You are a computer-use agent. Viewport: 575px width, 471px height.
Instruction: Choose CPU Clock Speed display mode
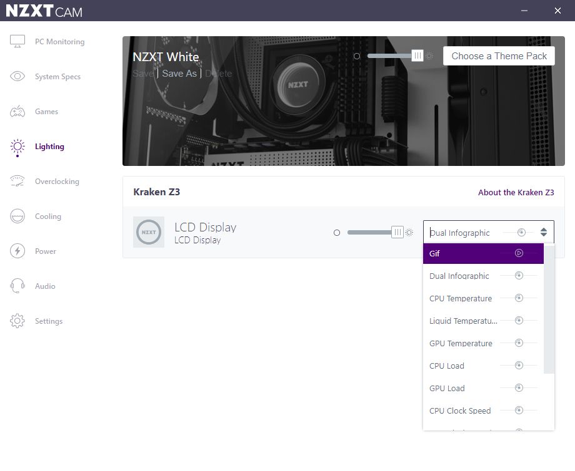[483, 410]
